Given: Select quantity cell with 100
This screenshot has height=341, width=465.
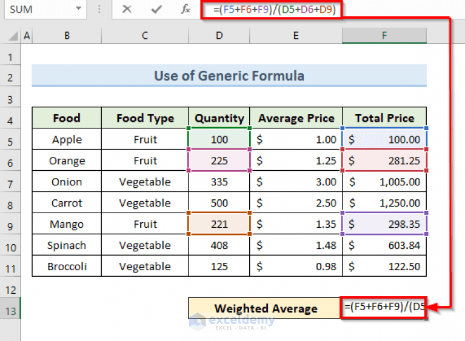Looking at the screenshot, I should tap(219, 139).
